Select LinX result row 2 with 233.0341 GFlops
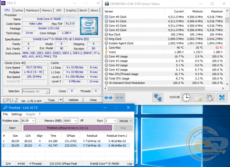The image size is (230, 167). click(x=65, y=145)
